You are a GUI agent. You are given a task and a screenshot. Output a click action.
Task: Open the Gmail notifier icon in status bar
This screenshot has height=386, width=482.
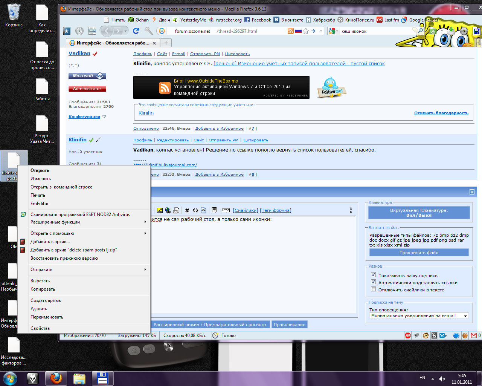point(473,335)
